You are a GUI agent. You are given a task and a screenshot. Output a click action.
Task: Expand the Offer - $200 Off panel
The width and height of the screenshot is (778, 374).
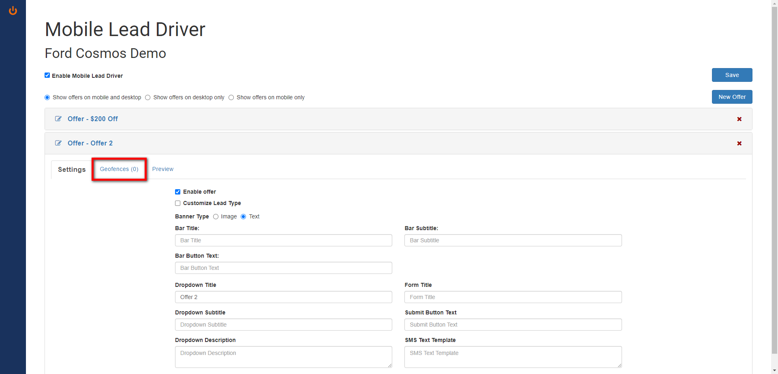click(x=93, y=119)
